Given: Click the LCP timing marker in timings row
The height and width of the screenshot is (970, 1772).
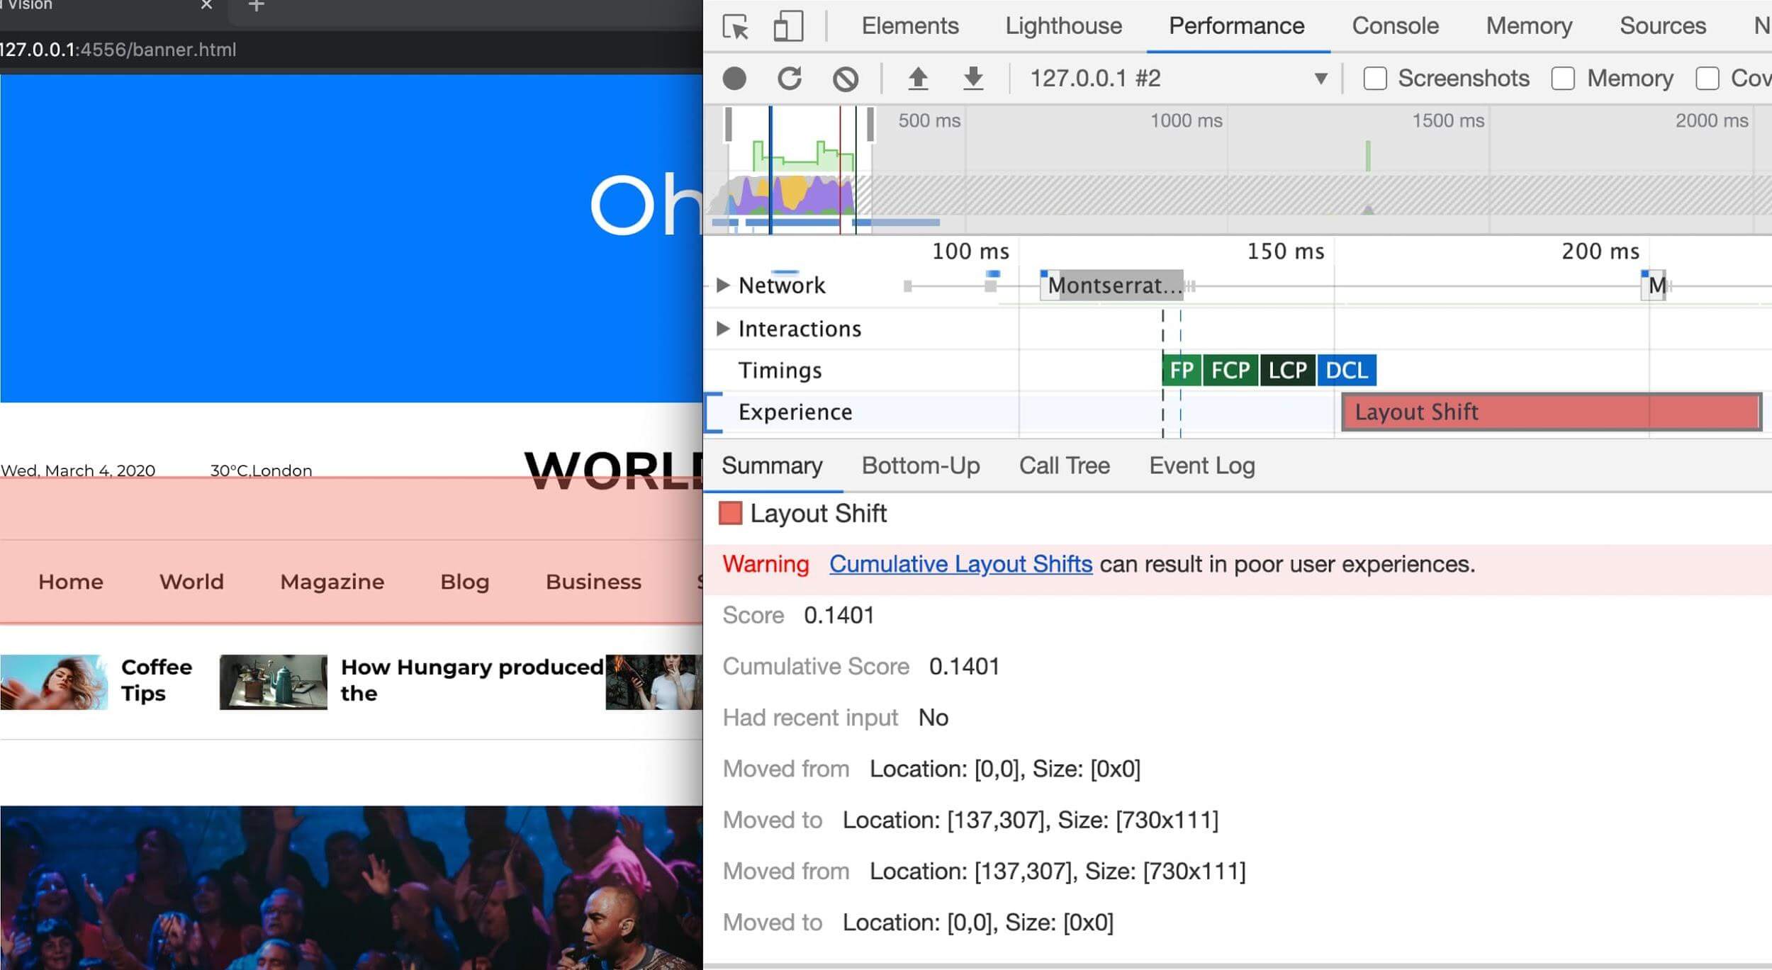Looking at the screenshot, I should click(1289, 371).
